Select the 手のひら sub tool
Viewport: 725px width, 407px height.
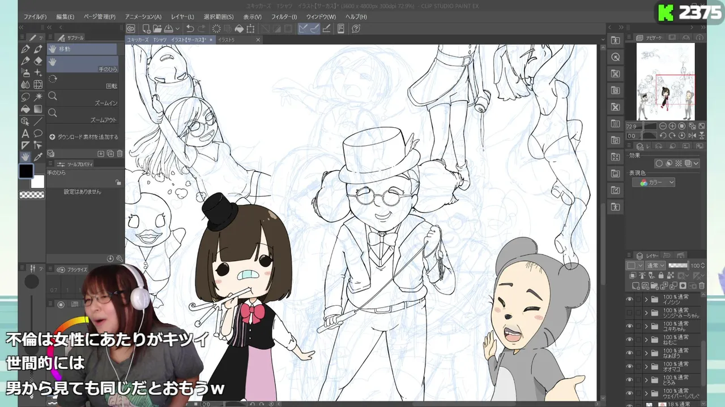(83, 64)
